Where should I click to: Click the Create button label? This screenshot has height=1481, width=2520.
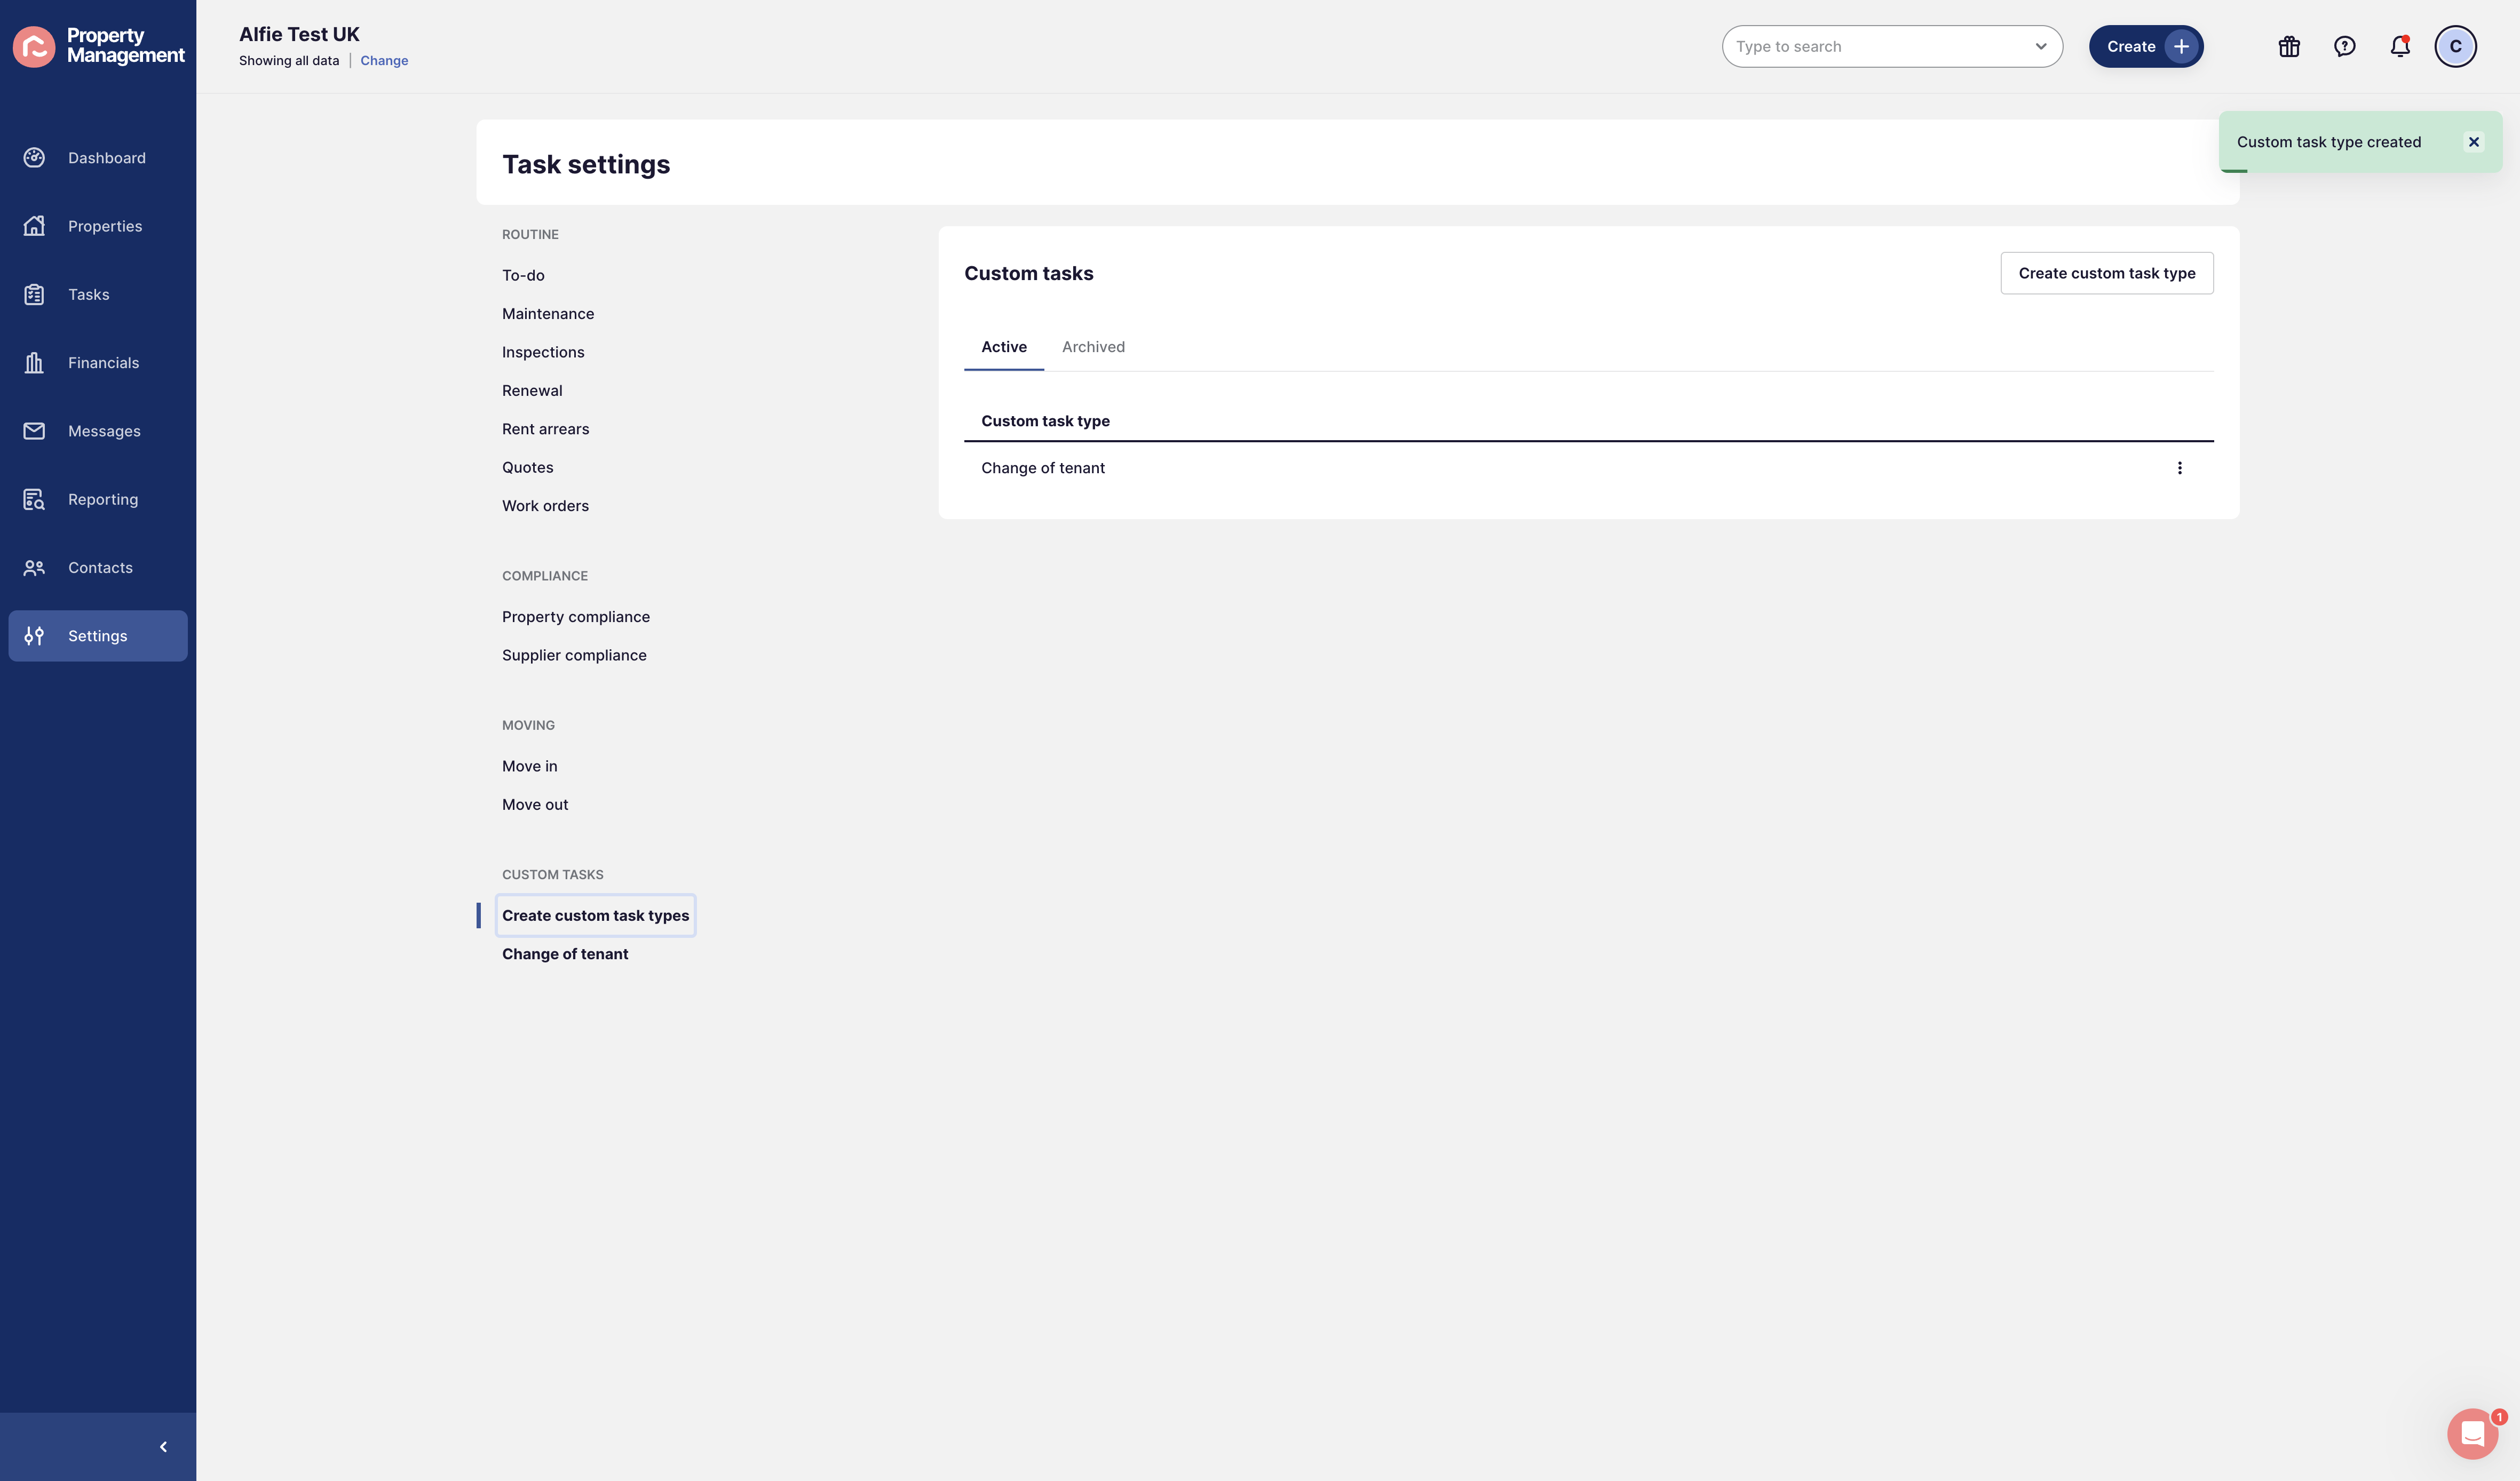pos(2131,46)
